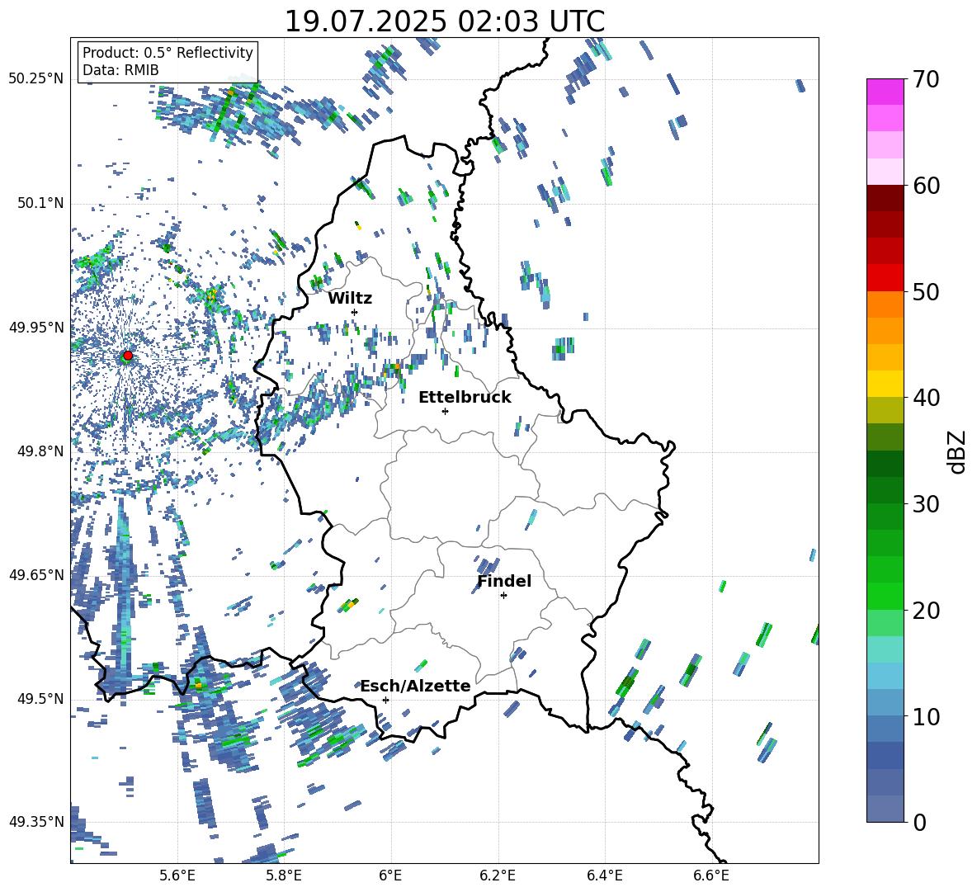The height and width of the screenshot is (892, 977).
Task: Click the 6.2°E longitude label
Action: coord(498,875)
